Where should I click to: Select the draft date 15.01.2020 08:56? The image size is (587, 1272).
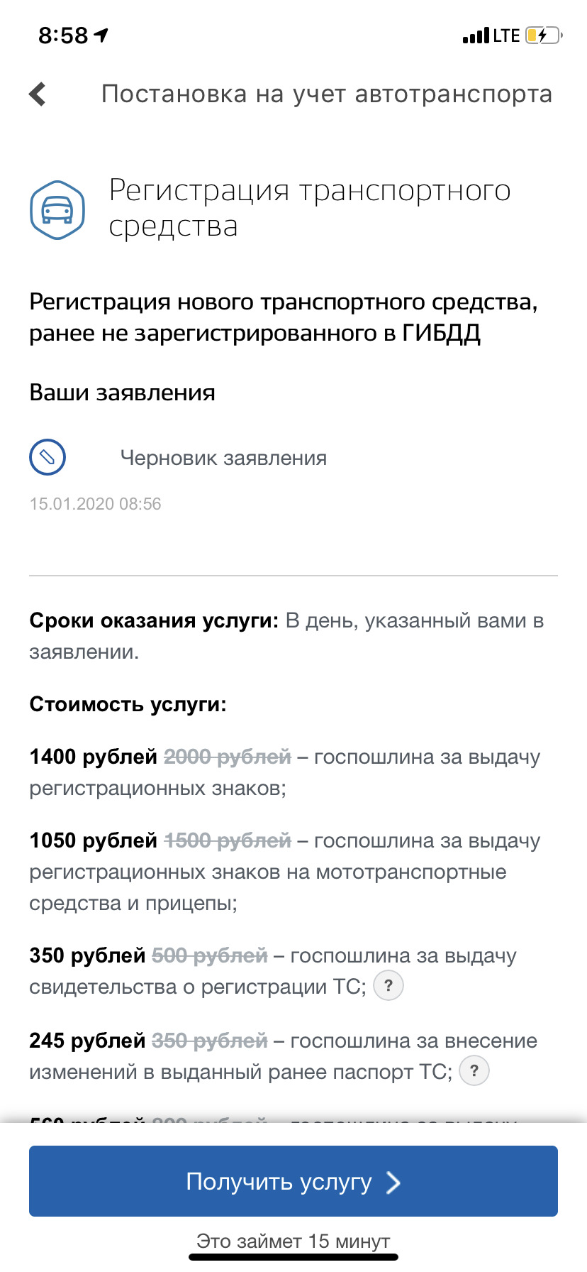point(96,504)
